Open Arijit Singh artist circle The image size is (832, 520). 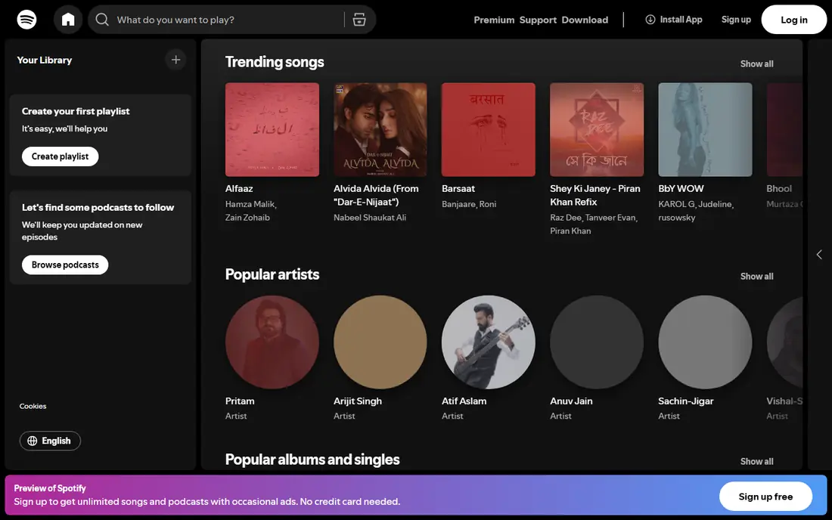380,342
